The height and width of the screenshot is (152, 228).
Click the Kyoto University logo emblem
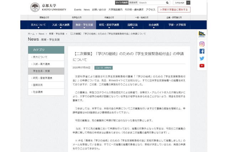point(35,7)
